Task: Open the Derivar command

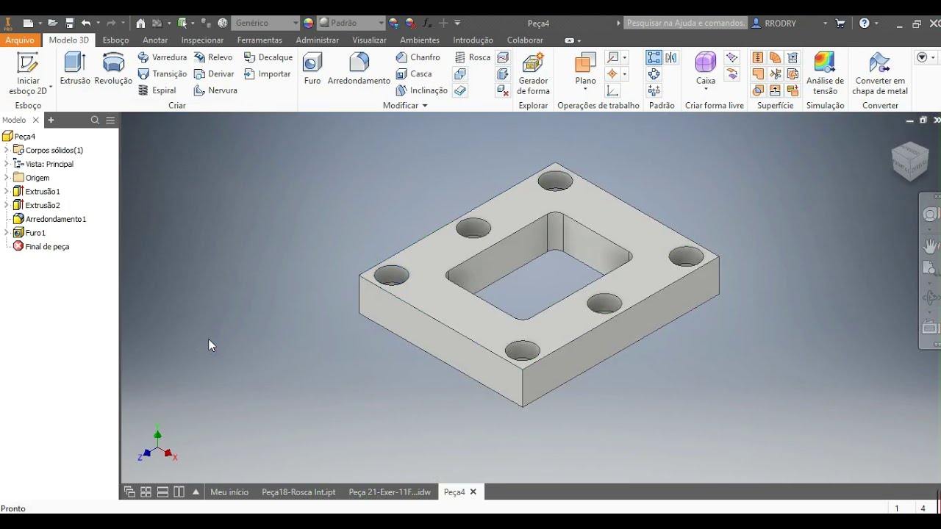Action: [x=214, y=73]
